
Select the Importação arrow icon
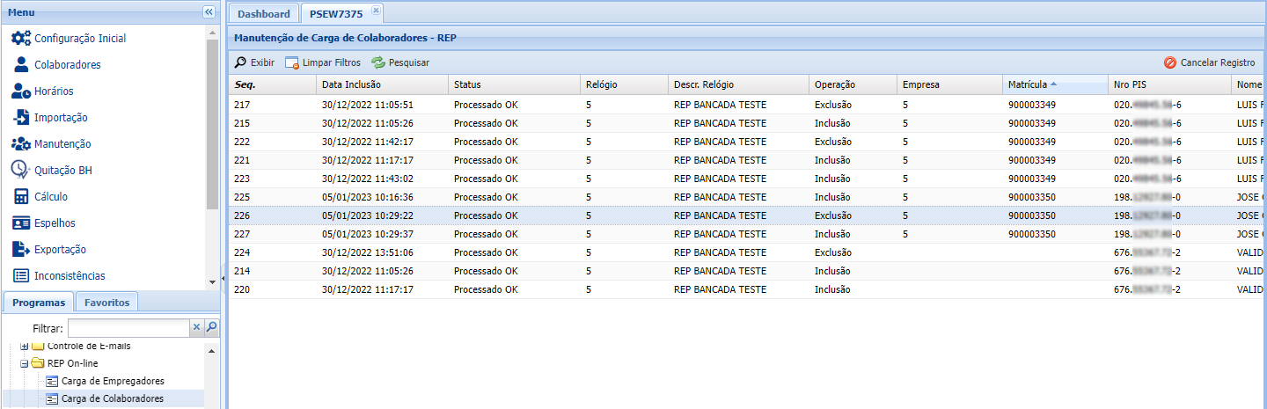click(21, 118)
